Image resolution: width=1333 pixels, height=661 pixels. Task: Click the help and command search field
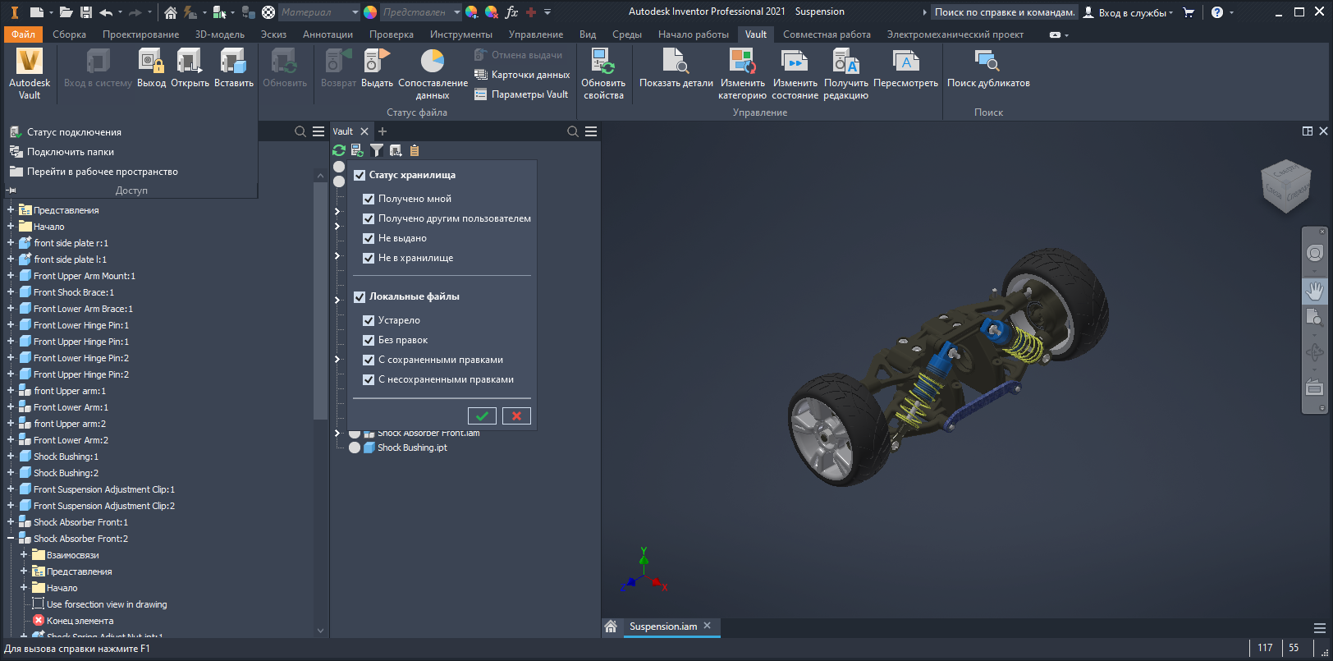click(1005, 12)
